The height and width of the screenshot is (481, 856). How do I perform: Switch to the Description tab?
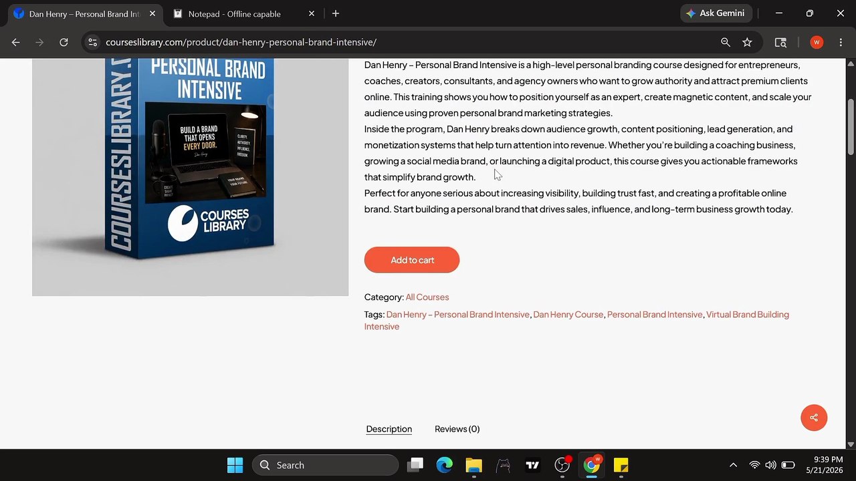coord(389,429)
